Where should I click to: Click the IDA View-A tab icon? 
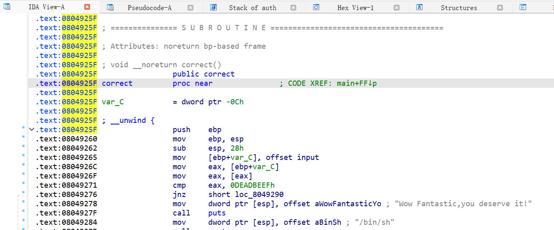pyautogui.click(x=7, y=7)
